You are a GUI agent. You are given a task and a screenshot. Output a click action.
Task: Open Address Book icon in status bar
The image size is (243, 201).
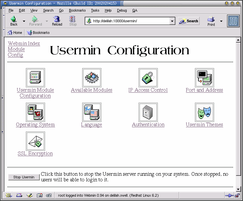[x=39, y=195]
